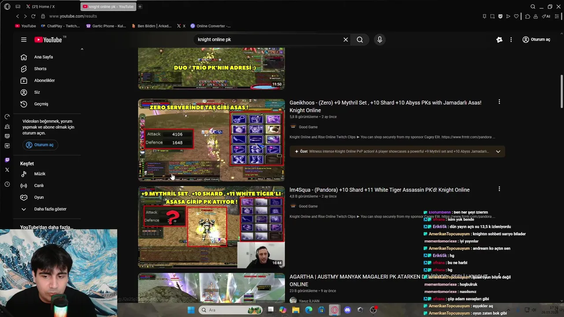Play the +9 Mythril set asas thumbnail
This screenshot has width=564, height=317.
[x=211, y=227]
